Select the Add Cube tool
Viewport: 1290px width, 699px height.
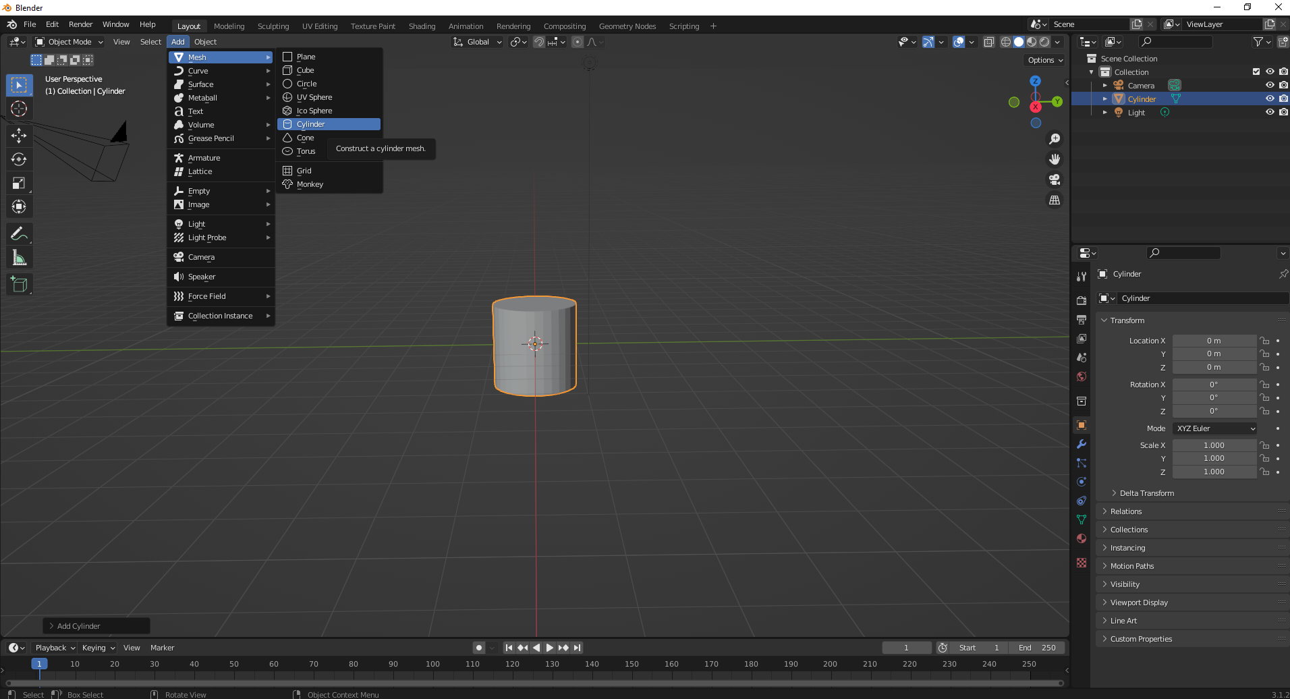pos(19,285)
